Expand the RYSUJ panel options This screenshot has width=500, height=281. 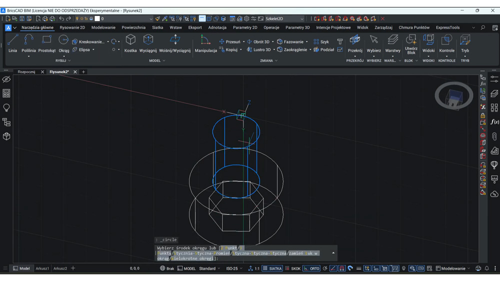(x=63, y=60)
